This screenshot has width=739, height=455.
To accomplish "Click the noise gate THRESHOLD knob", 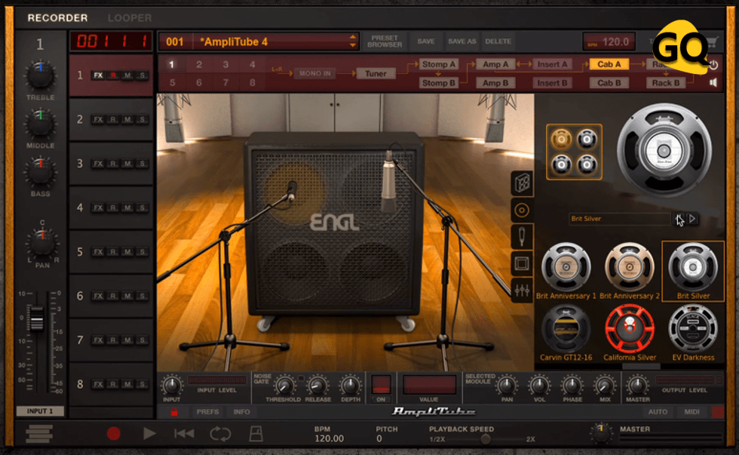I will pos(284,386).
